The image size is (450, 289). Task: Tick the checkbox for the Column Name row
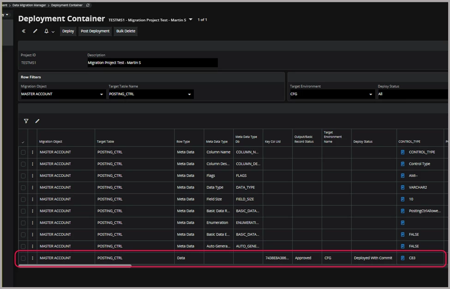pyautogui.click(x=23, y=152)
